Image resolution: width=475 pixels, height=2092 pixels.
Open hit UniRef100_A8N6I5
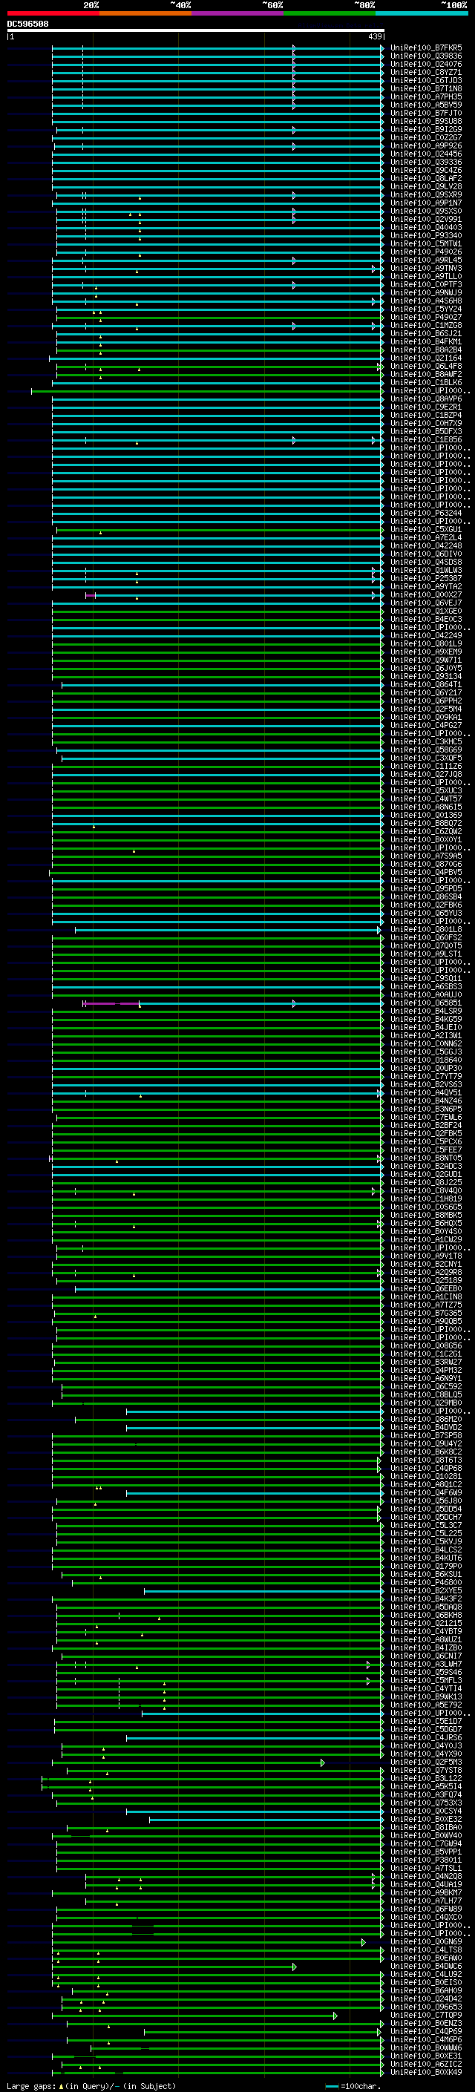(x=426, y=807)
